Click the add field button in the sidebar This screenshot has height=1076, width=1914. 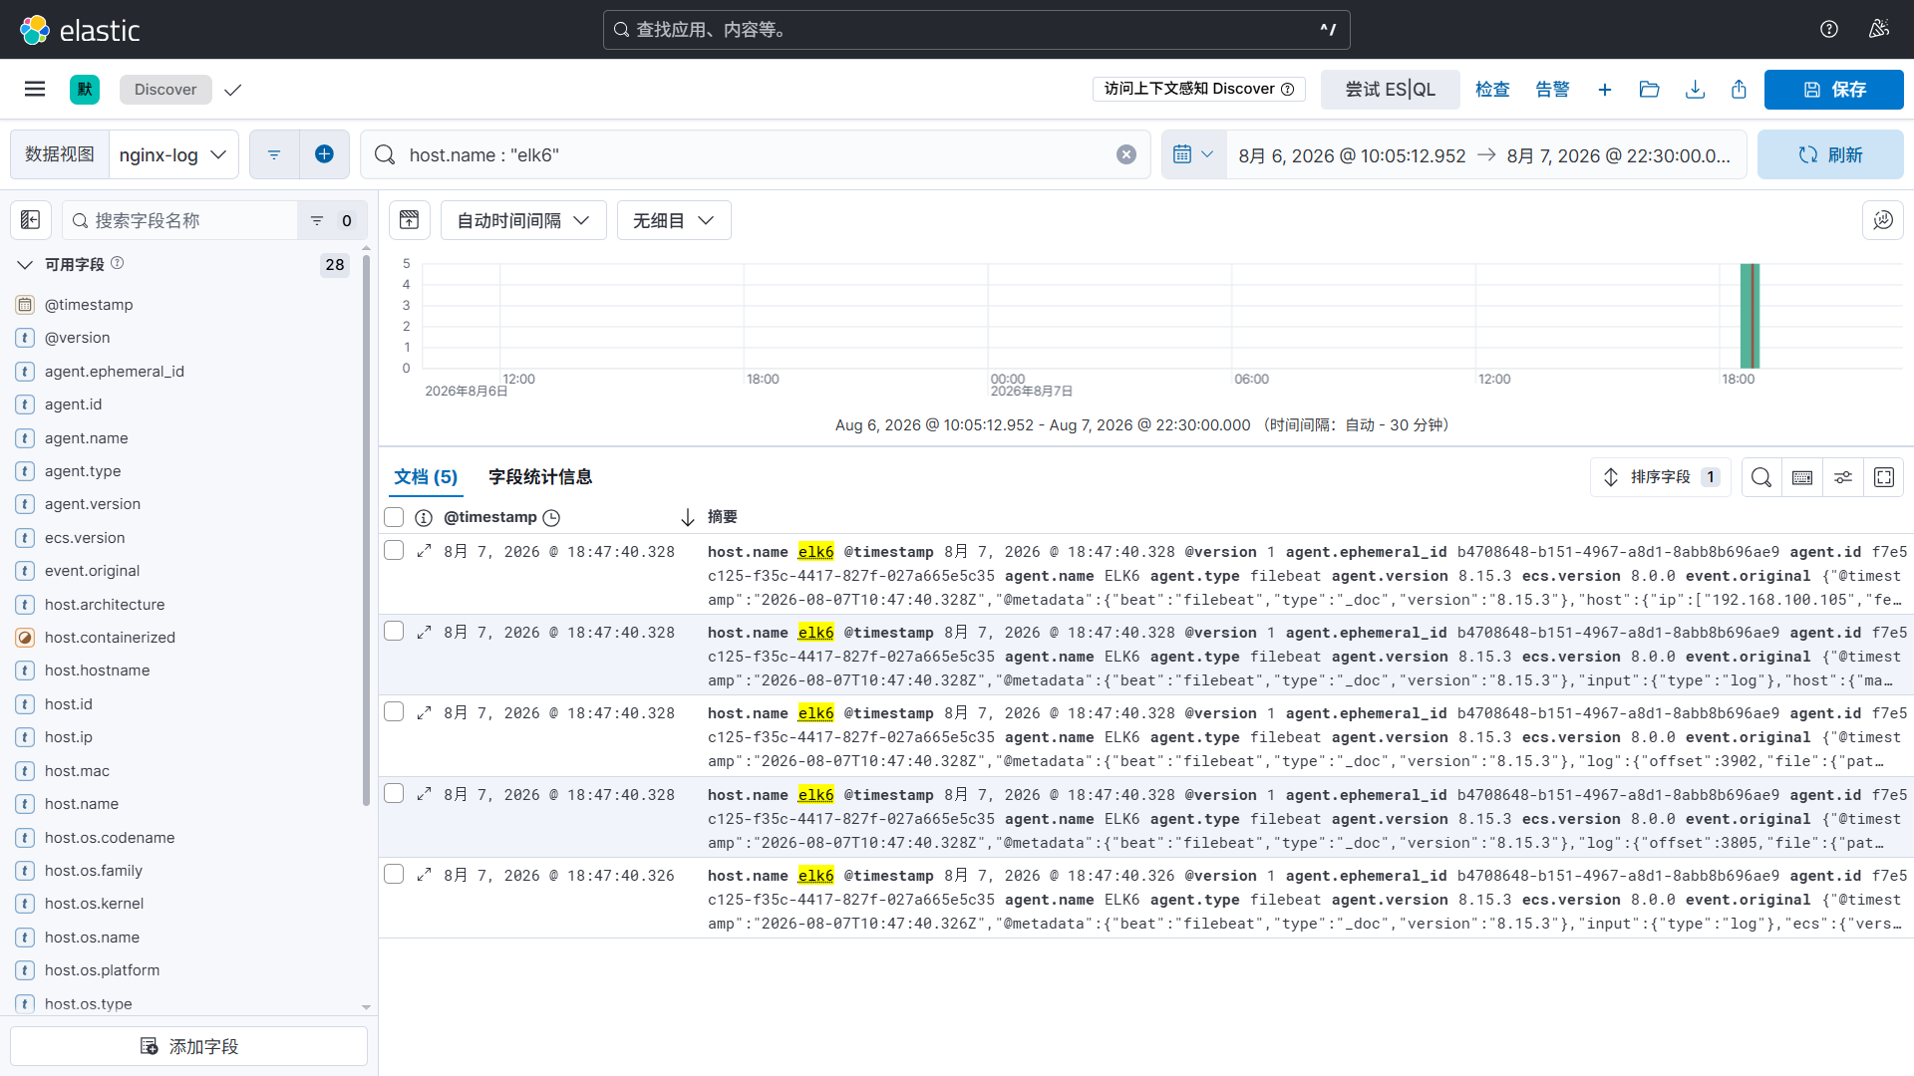188,1046
